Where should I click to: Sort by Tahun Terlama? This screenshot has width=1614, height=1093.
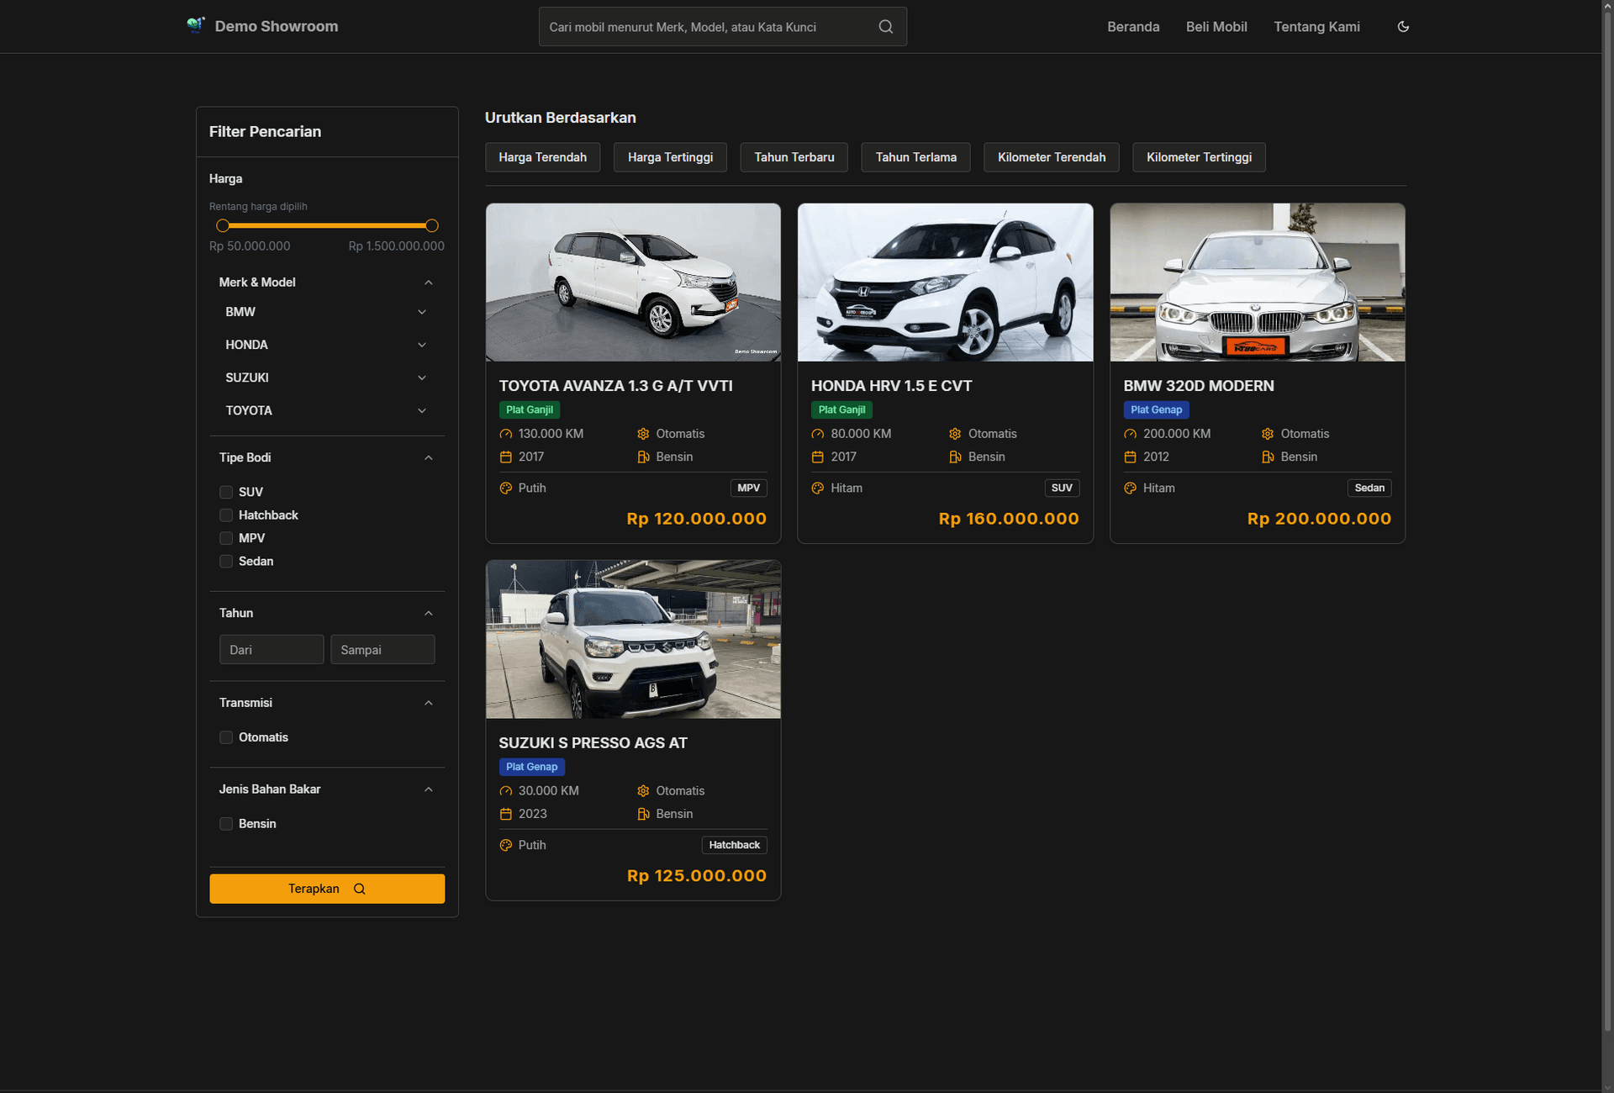pyautogui.click(x=915, y=157)
